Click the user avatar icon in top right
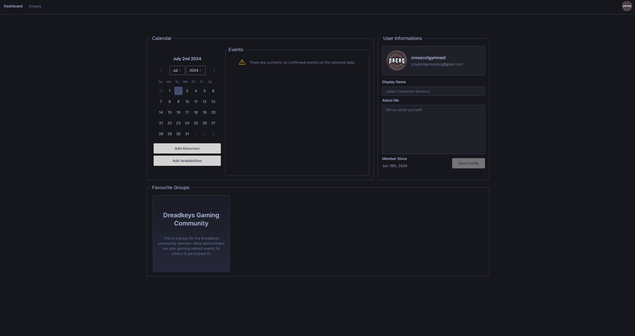635x336 pixels. (627, 6)
